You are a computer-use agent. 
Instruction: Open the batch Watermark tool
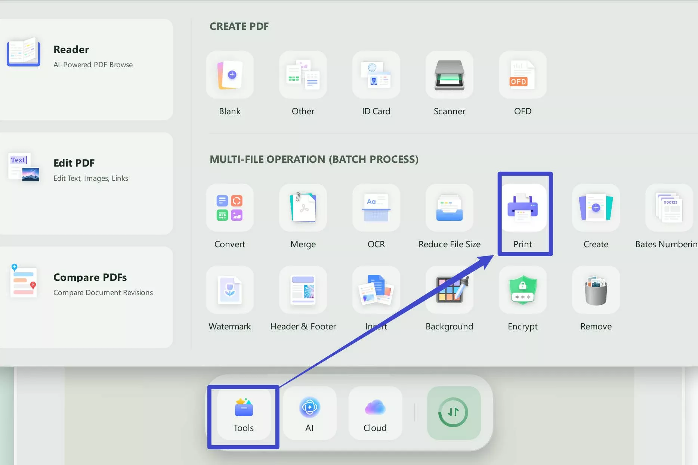pos(230,290)
